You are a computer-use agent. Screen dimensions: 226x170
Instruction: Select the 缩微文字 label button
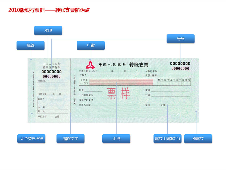click(x=70, y=139)
